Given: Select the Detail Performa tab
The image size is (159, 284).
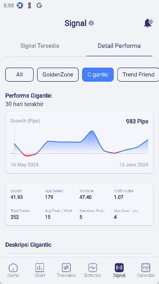Looking at the screenshot, I should pos(119,46).
